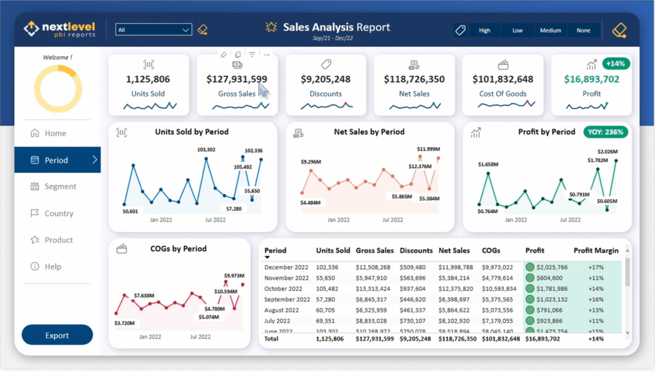Click the eraser icon beside the All slicer
This screenshot has width=655, height=372.
pos(203,29)
